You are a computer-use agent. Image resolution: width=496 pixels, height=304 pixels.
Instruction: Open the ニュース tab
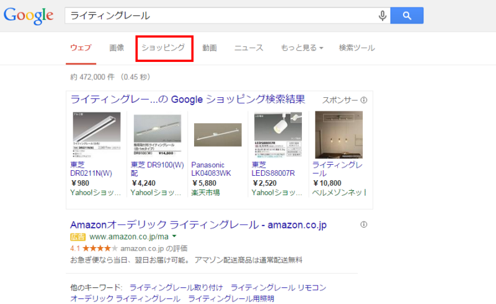[249, 48]
